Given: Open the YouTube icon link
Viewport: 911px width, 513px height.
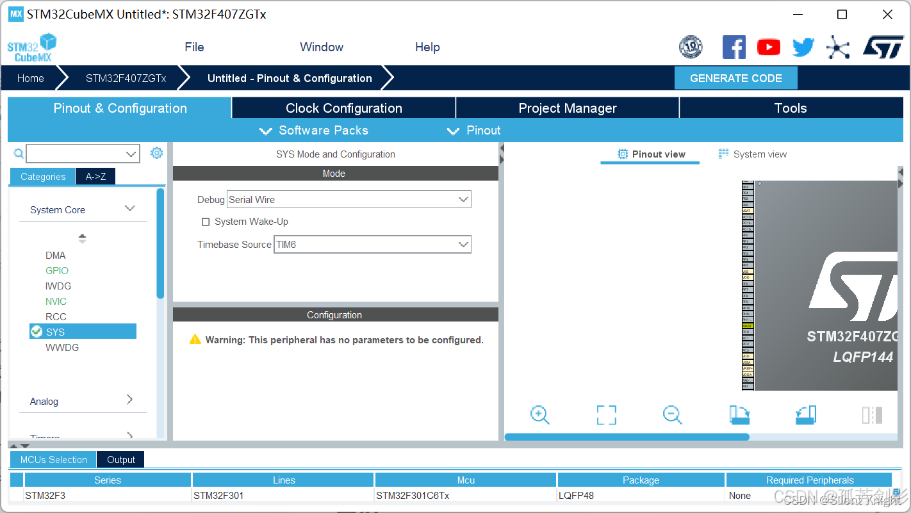Looking at the screenshot, I should (769, 47).
